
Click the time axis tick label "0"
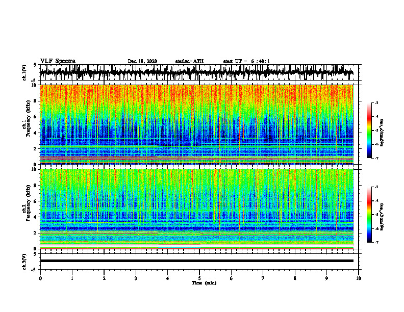coord(40,278)
